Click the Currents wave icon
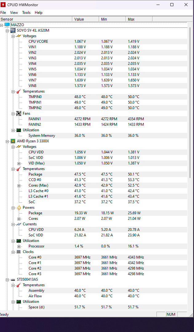 click(x=19, y=224)
